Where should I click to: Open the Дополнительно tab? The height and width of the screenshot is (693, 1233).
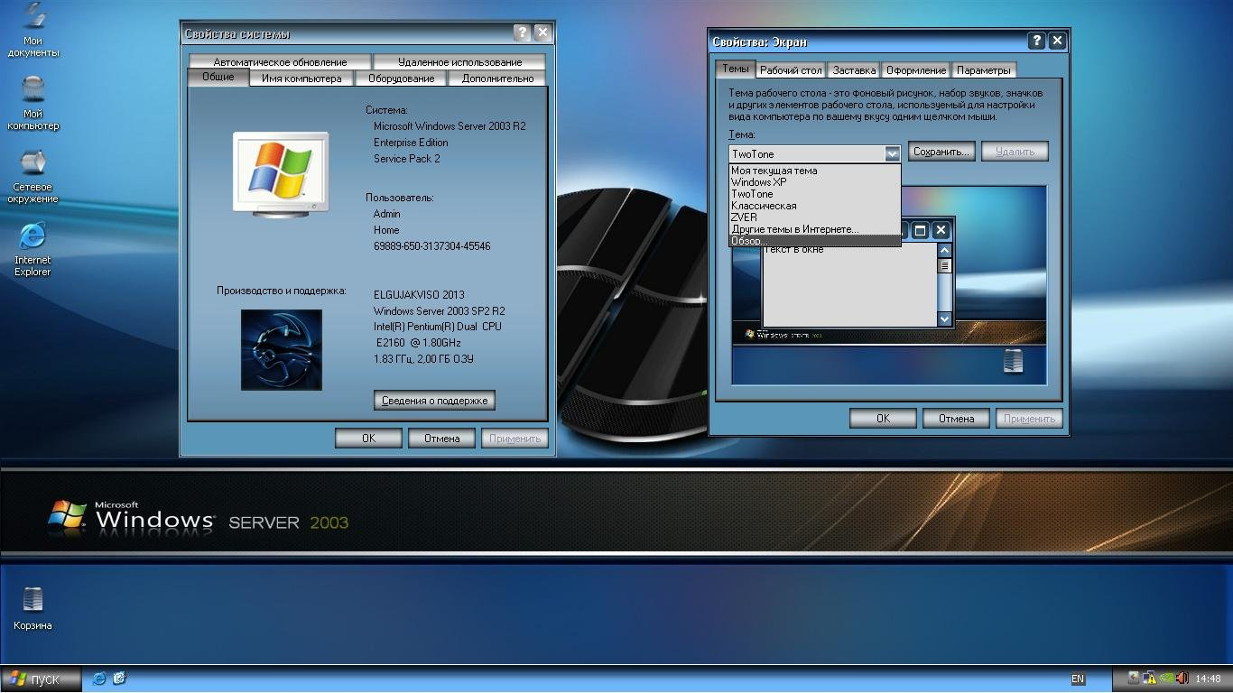(497, 79)
